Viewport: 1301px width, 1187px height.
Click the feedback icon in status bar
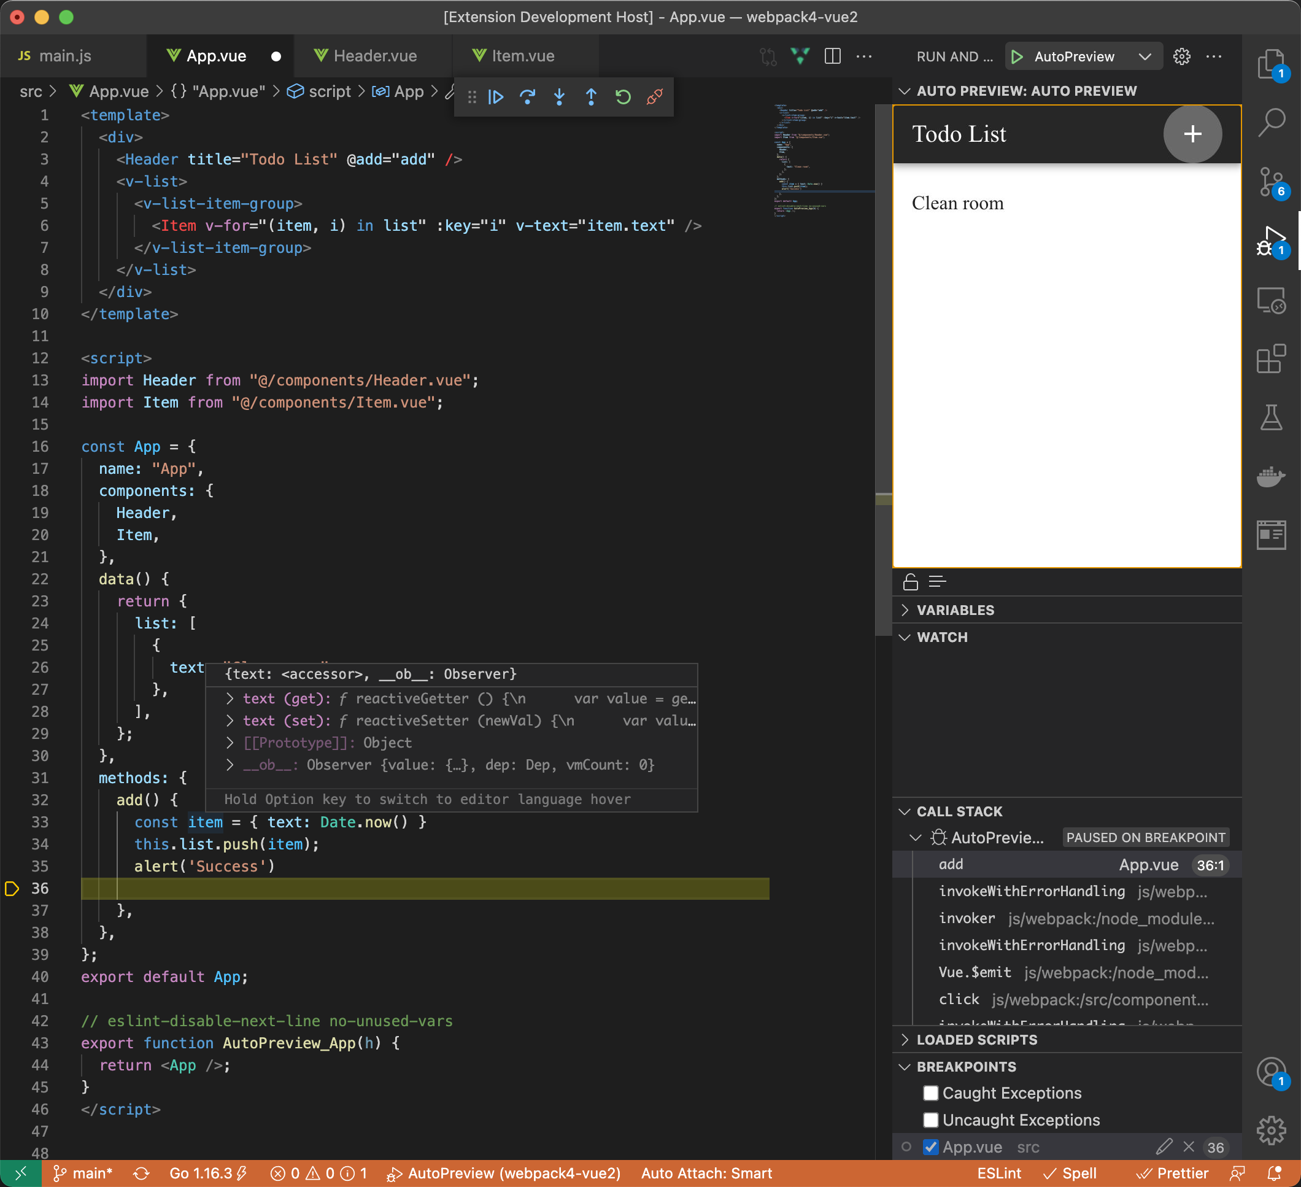point(1237,1173)
